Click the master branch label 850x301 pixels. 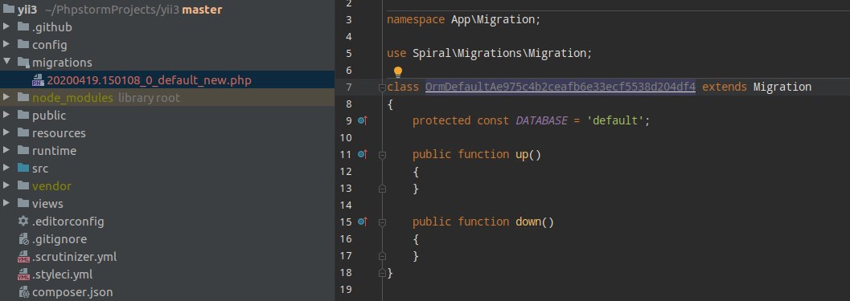[202, 10]
